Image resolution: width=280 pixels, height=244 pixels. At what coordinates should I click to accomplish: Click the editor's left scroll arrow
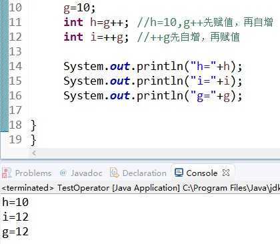tap(34, 153)
